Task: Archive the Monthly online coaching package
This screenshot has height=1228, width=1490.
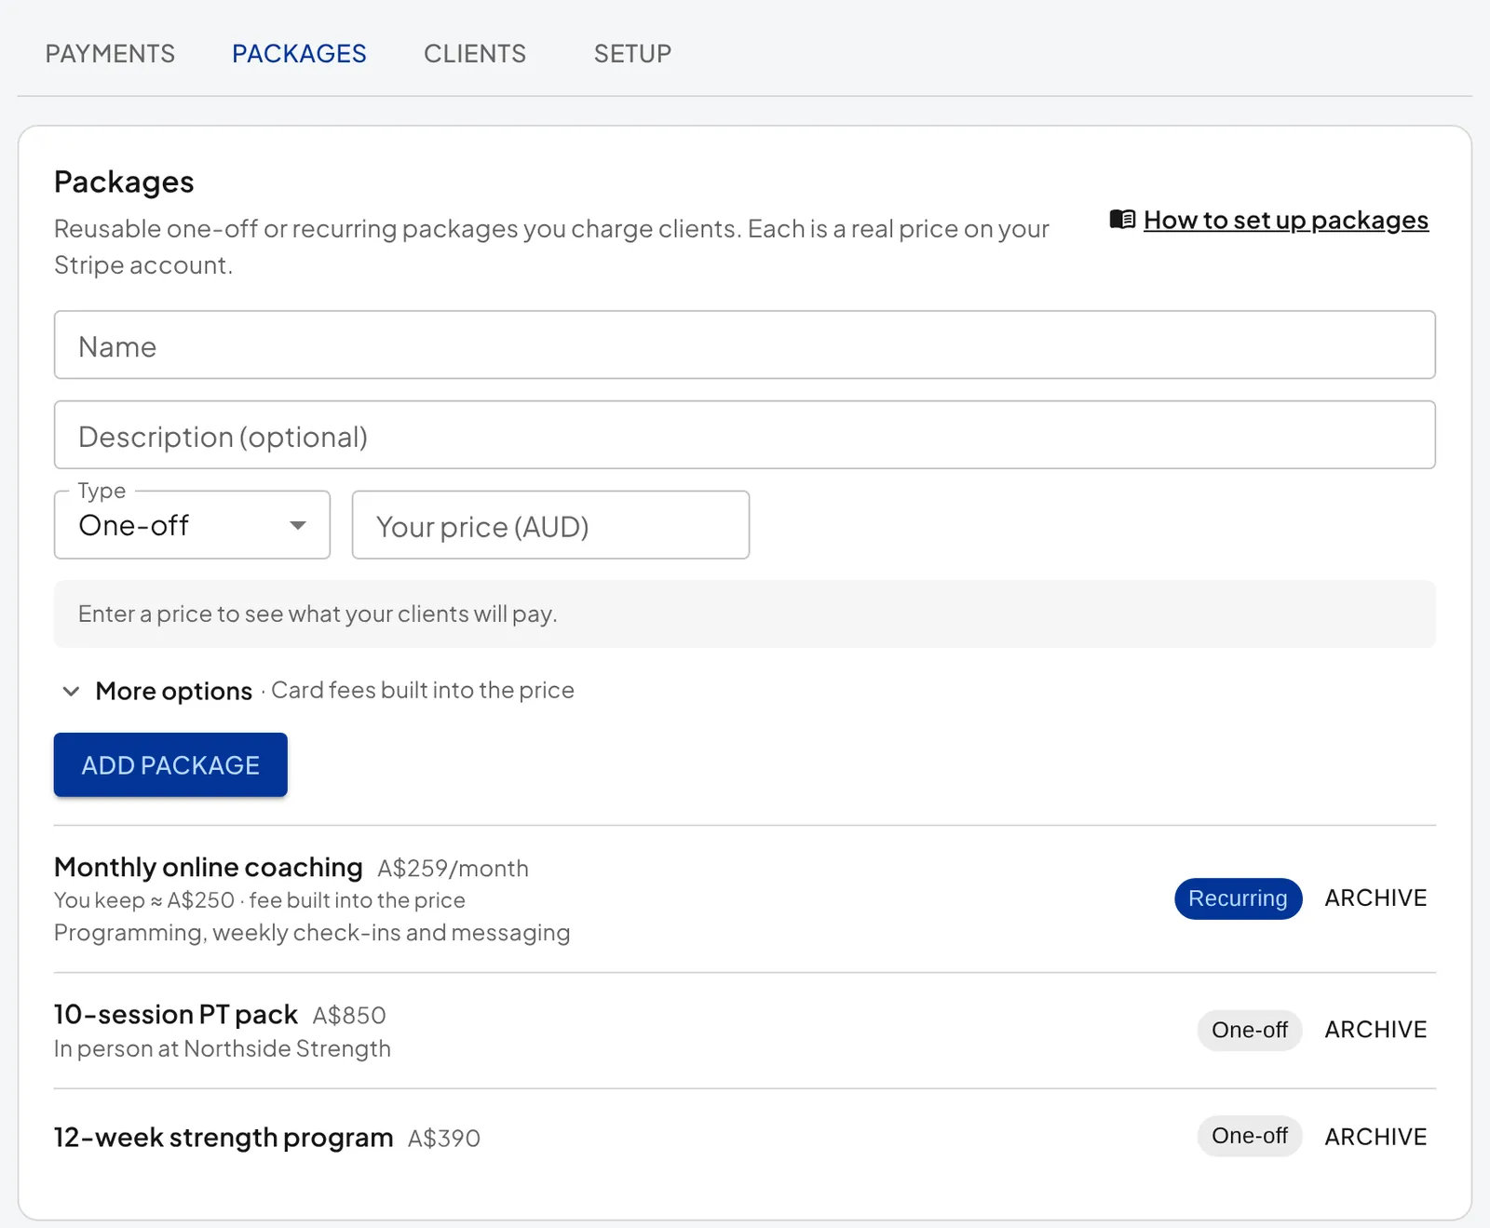Action: tap(1375, 898)
